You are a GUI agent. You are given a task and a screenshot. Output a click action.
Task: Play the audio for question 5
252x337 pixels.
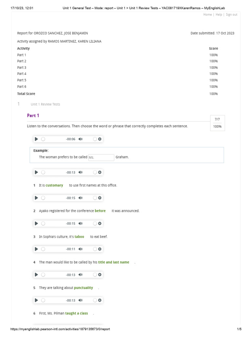[x=36, y=275]
